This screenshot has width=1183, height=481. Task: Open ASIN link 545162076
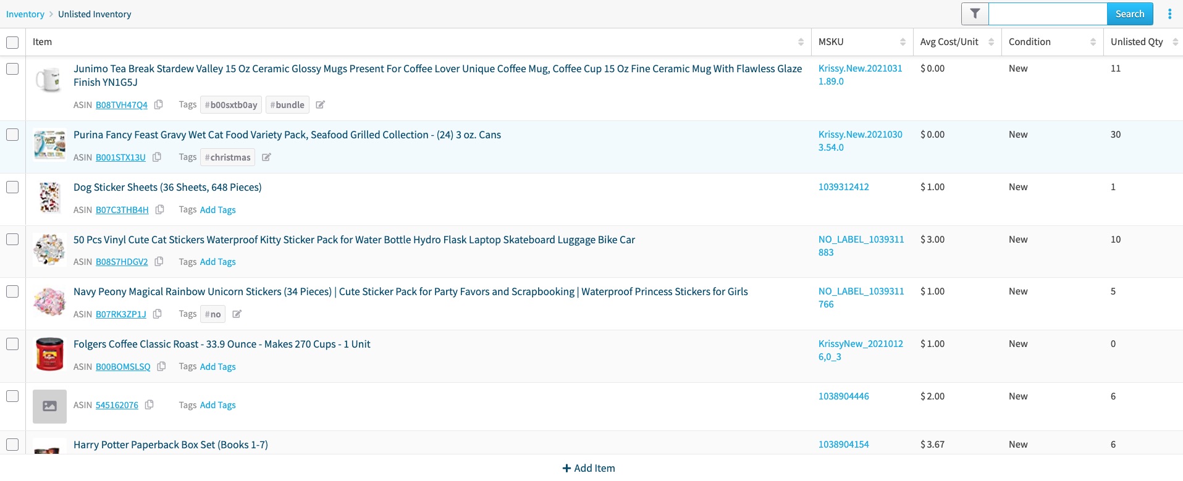[x=117, y=405]
